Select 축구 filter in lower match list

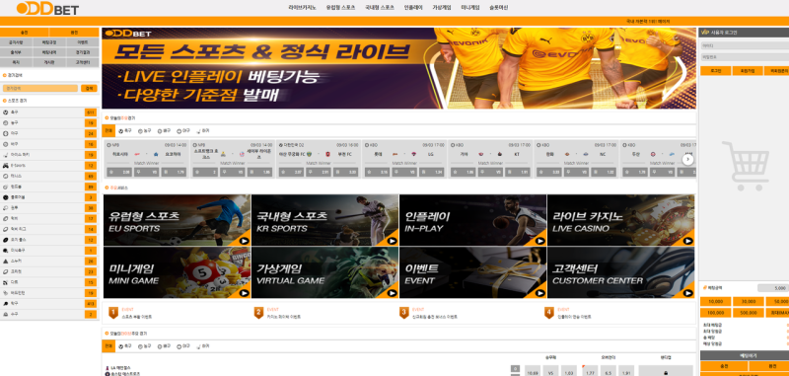[x=125, y=346]
